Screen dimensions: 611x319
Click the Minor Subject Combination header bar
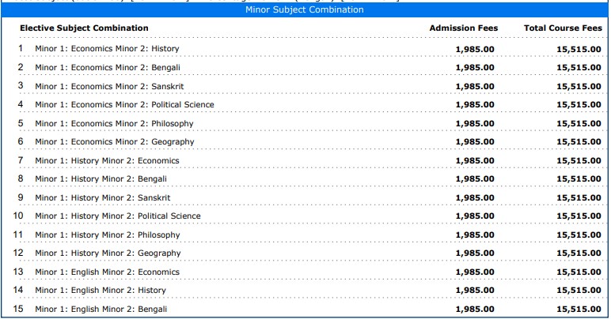pos(305,9)
